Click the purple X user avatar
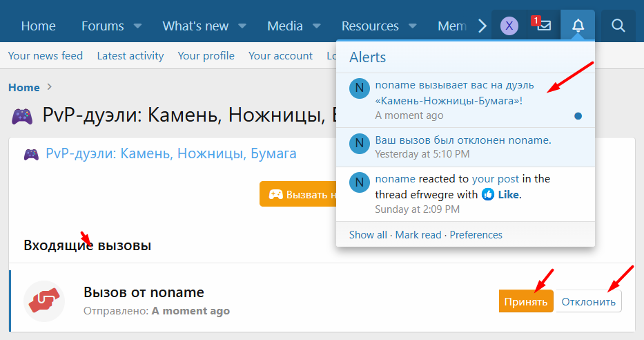This screenshot has height=340, width=644. pos(509,26)
